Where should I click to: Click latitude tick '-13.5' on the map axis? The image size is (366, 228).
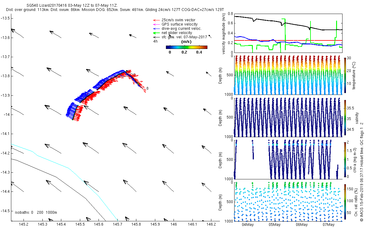coord(5,18)
